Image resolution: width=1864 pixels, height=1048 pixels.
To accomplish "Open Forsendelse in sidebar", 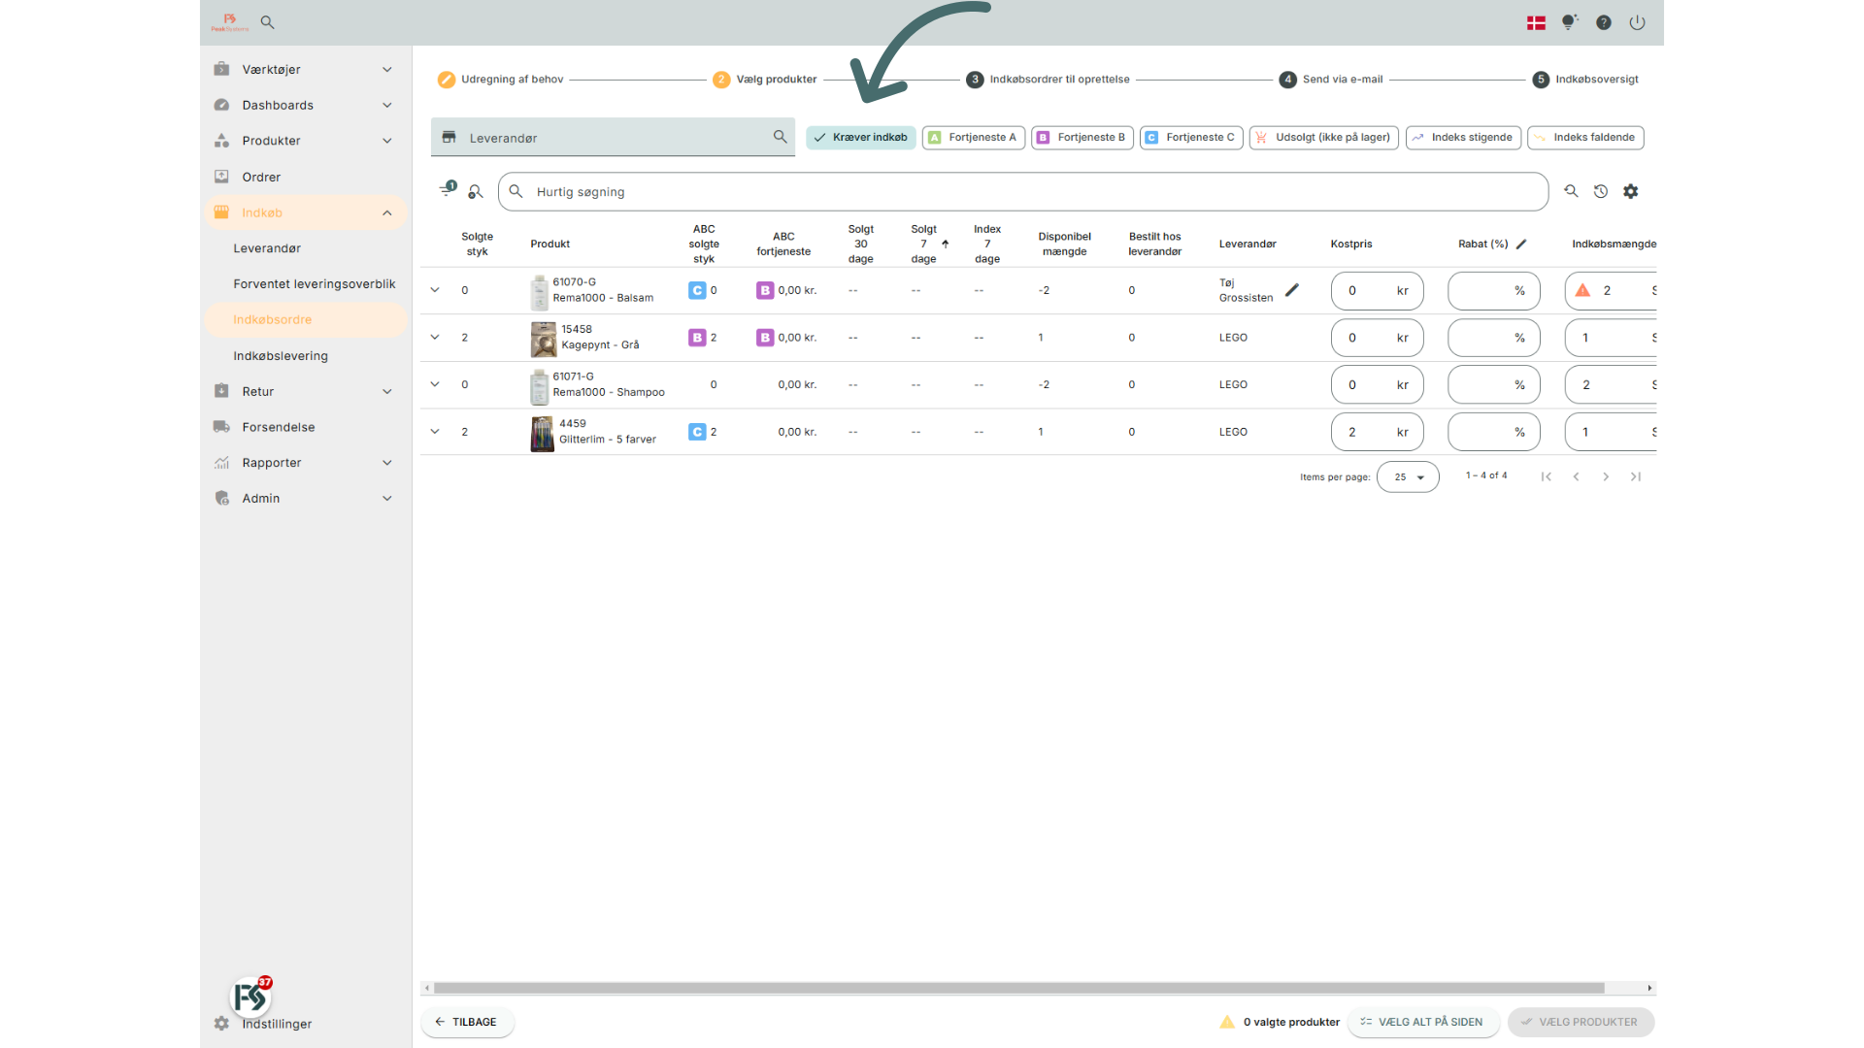I will tap(305, 427).
